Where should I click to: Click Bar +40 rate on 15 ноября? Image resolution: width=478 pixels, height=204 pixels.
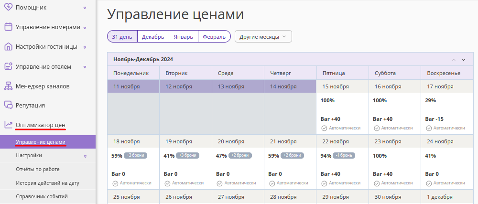(x=331, y=119)
